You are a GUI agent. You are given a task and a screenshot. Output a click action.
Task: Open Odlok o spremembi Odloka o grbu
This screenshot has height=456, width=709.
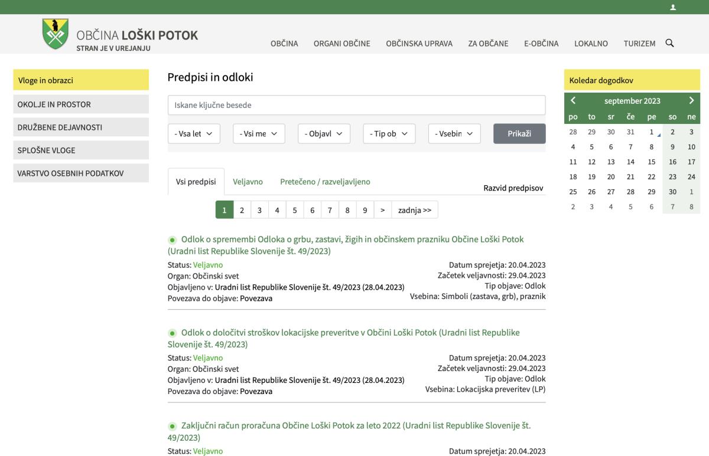pyautogui.click(x=346, y=245)
